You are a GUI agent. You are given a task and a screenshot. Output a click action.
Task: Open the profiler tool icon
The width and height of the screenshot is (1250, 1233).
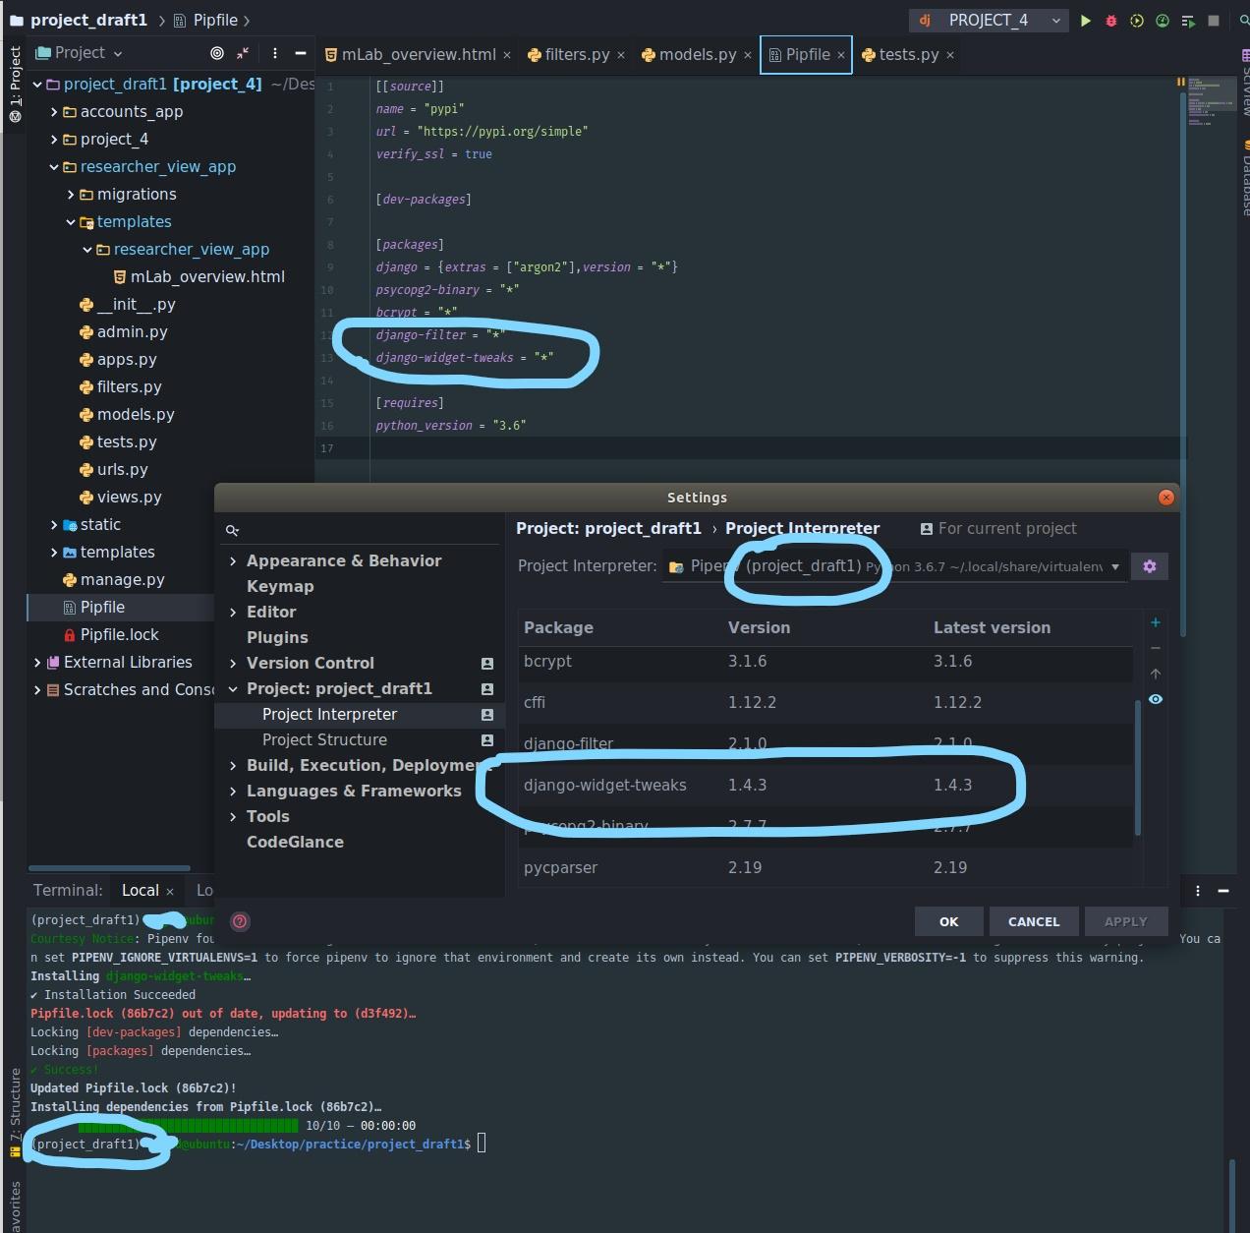click(1161, 20)
